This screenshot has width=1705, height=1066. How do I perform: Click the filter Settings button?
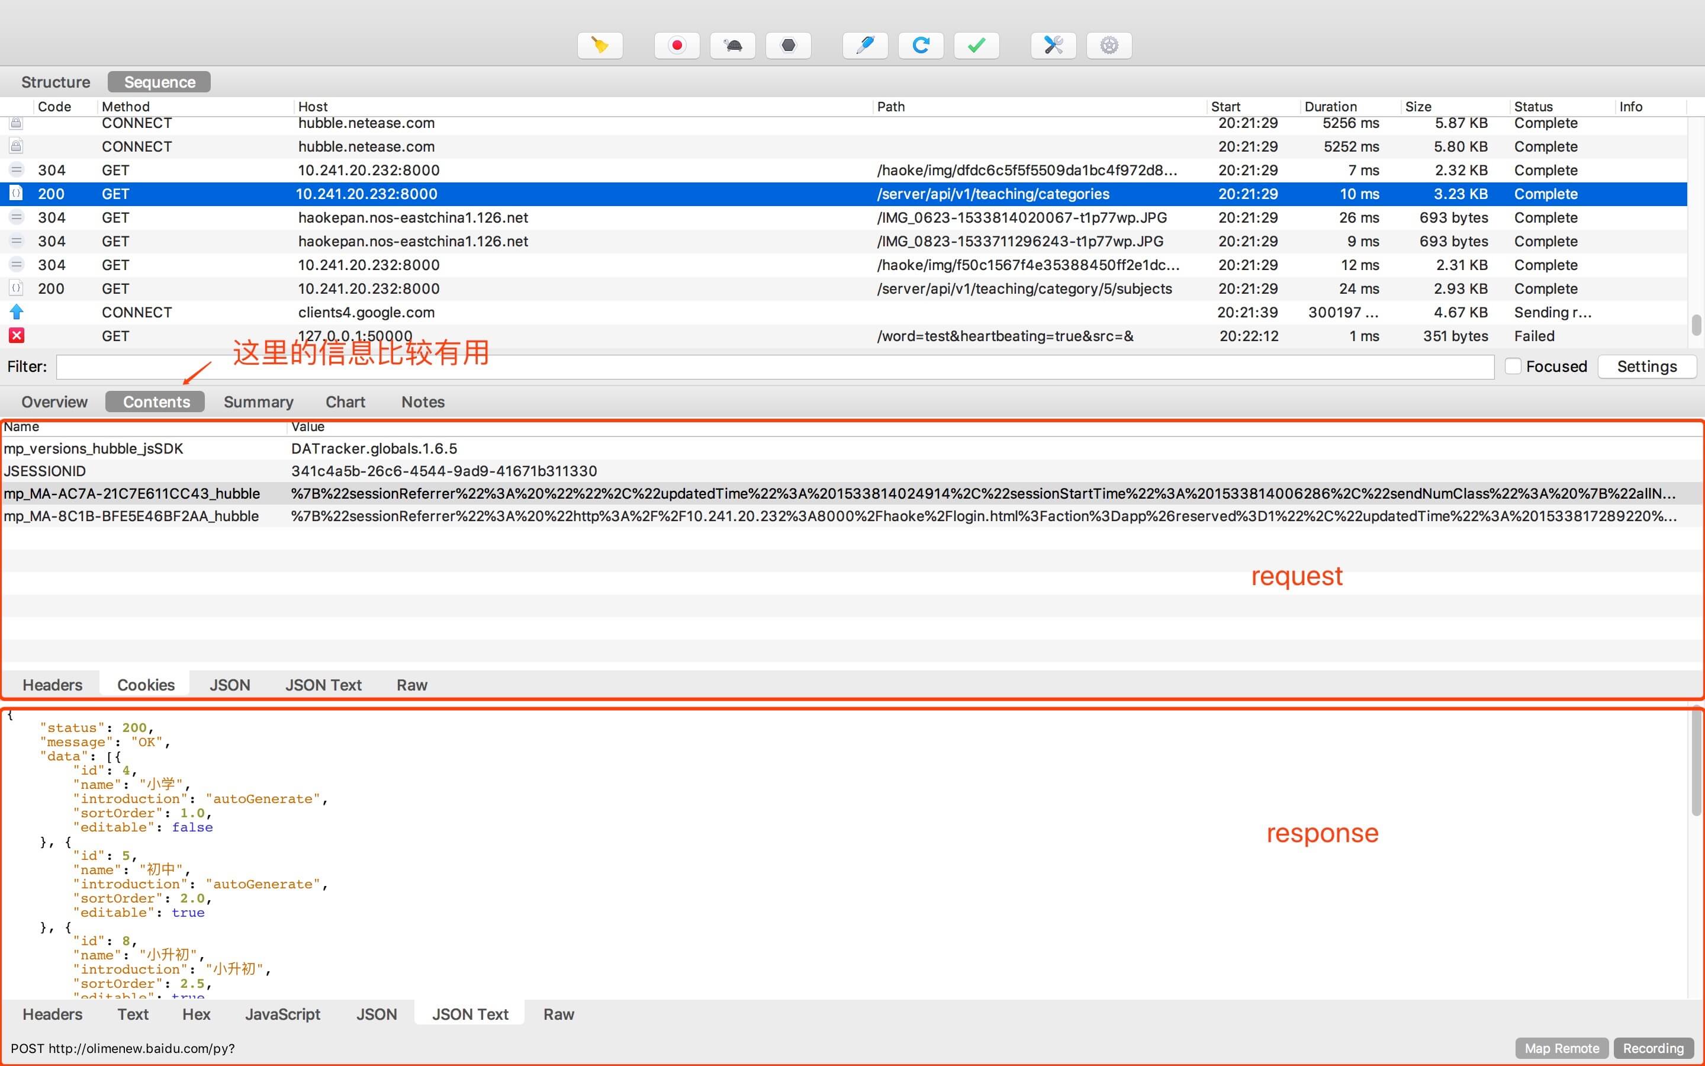point(1646,367)
